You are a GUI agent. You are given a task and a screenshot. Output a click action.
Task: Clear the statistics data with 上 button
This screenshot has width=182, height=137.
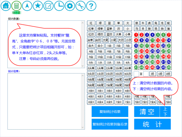[x=165, y=109]
